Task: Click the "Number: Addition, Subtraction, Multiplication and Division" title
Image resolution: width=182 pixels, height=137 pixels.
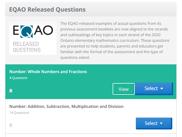Action: tap(66, 107)
